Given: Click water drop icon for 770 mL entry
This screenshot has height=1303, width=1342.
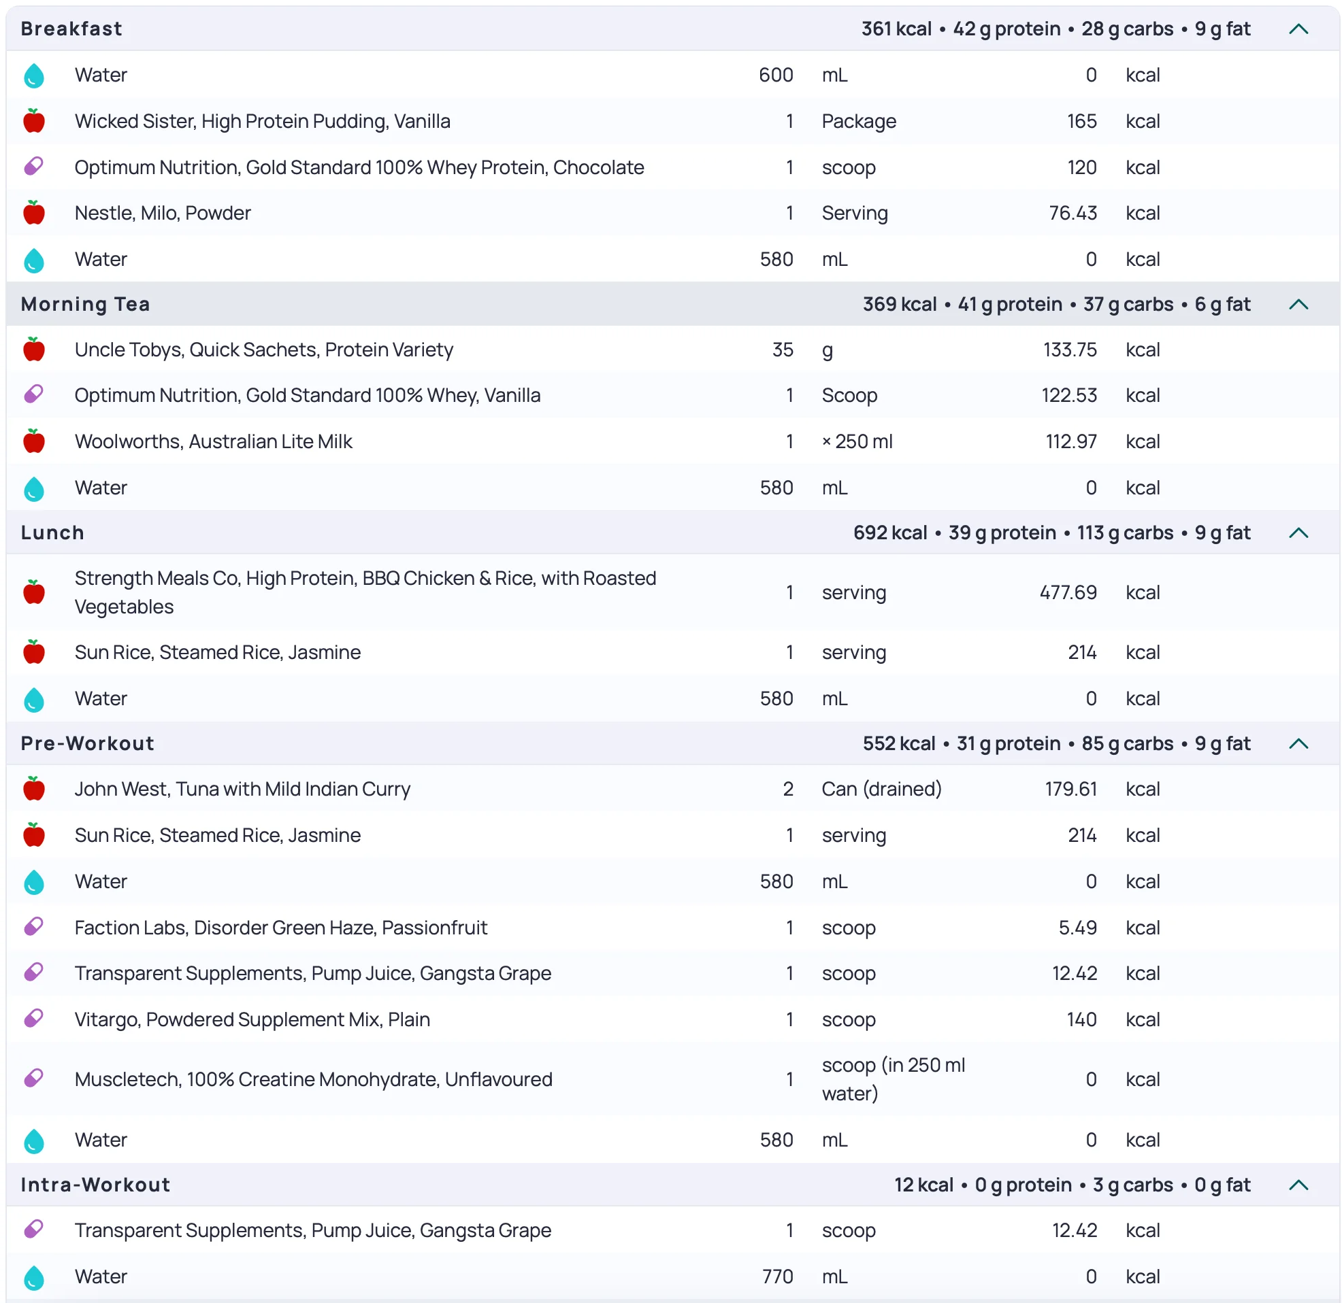Looking at the screenshot, I should tap(33, 1277).
